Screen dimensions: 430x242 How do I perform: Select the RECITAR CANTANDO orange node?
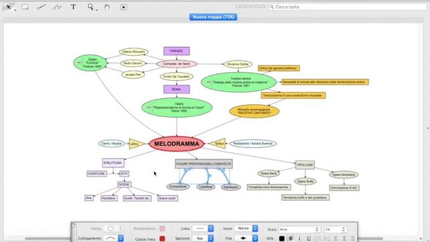coord(254,111)
